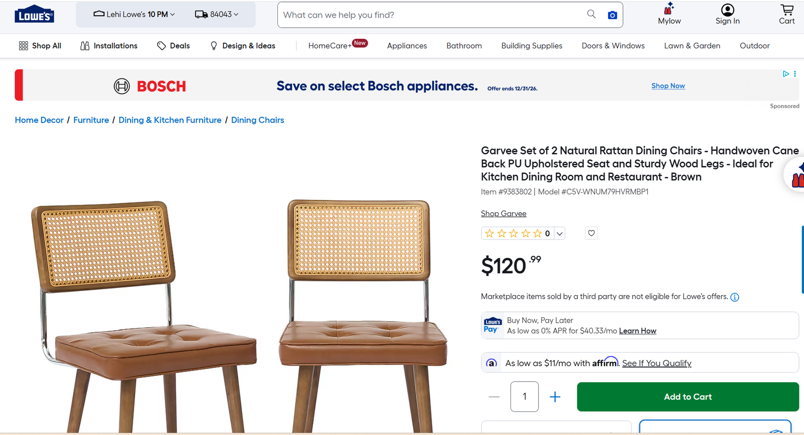Click the search input field
This screenshot has height=435, width=804.
click(432, 15)
